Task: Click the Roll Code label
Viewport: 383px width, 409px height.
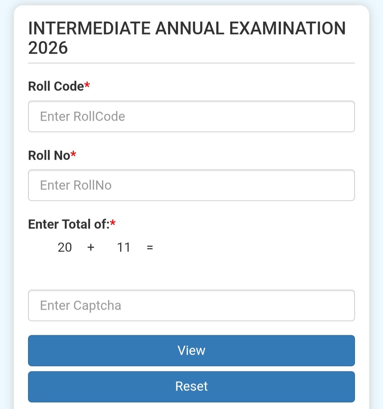Action: pyautogui.click(x=55, y=86)
